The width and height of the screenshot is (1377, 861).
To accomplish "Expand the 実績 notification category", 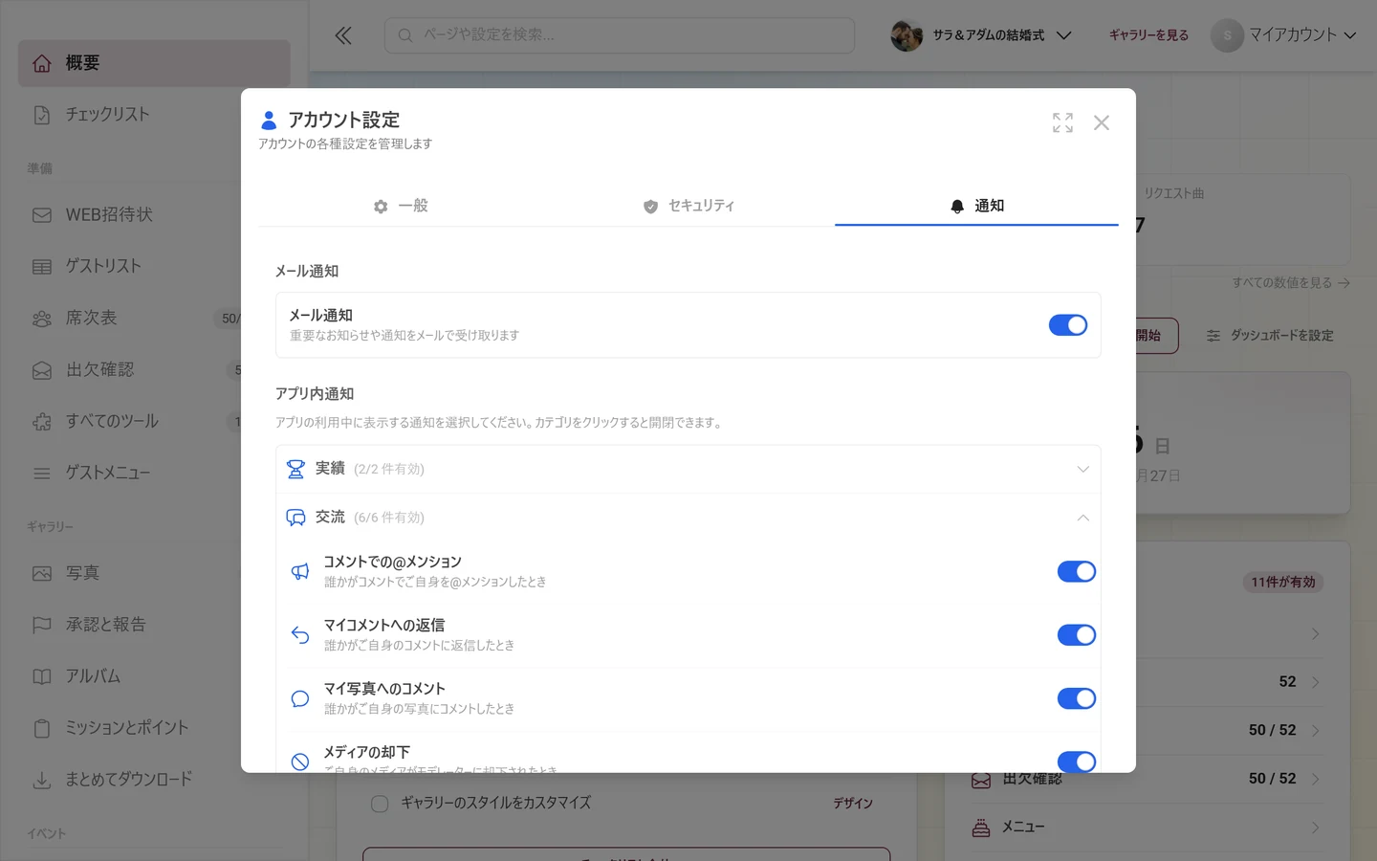I will click(688, 469).
